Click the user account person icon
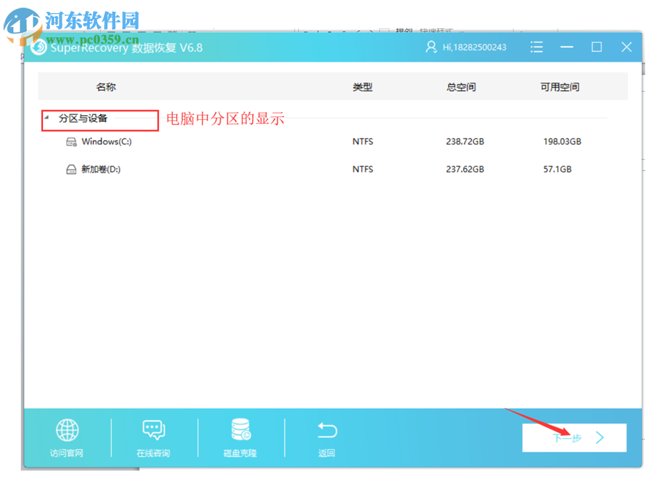This screenshot has height=499, width=666. coord(431,46)
